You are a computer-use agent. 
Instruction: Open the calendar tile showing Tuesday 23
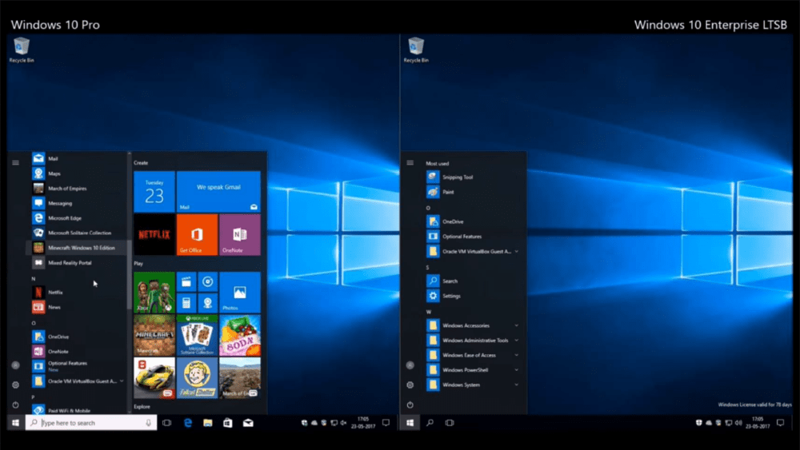[x=154, y=192]
